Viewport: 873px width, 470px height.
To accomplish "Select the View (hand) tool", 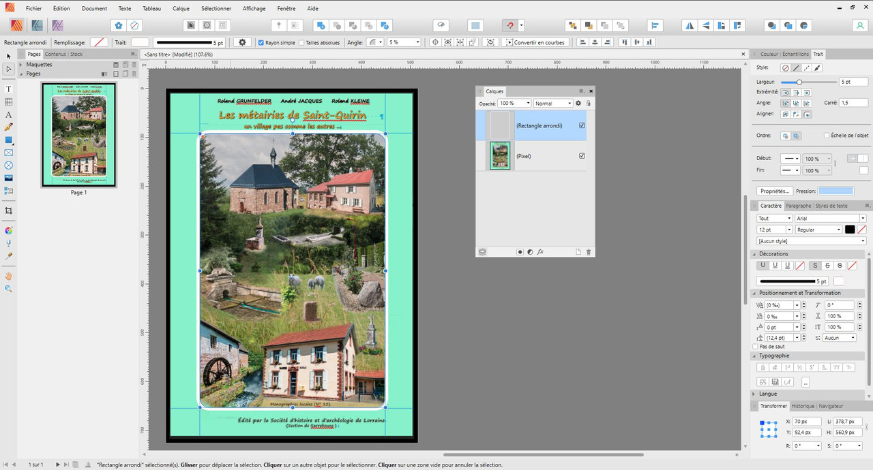I will pos(9,276).
